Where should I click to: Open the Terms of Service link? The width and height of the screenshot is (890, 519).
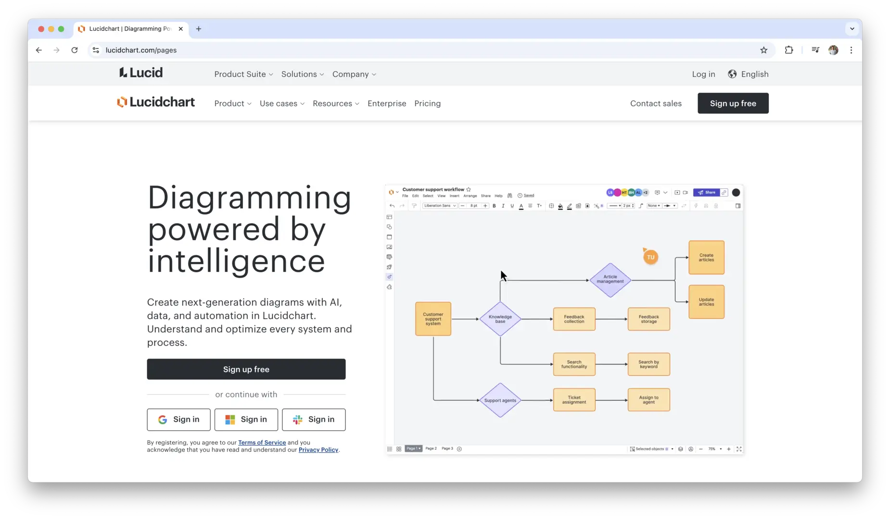tap(262, 443)
